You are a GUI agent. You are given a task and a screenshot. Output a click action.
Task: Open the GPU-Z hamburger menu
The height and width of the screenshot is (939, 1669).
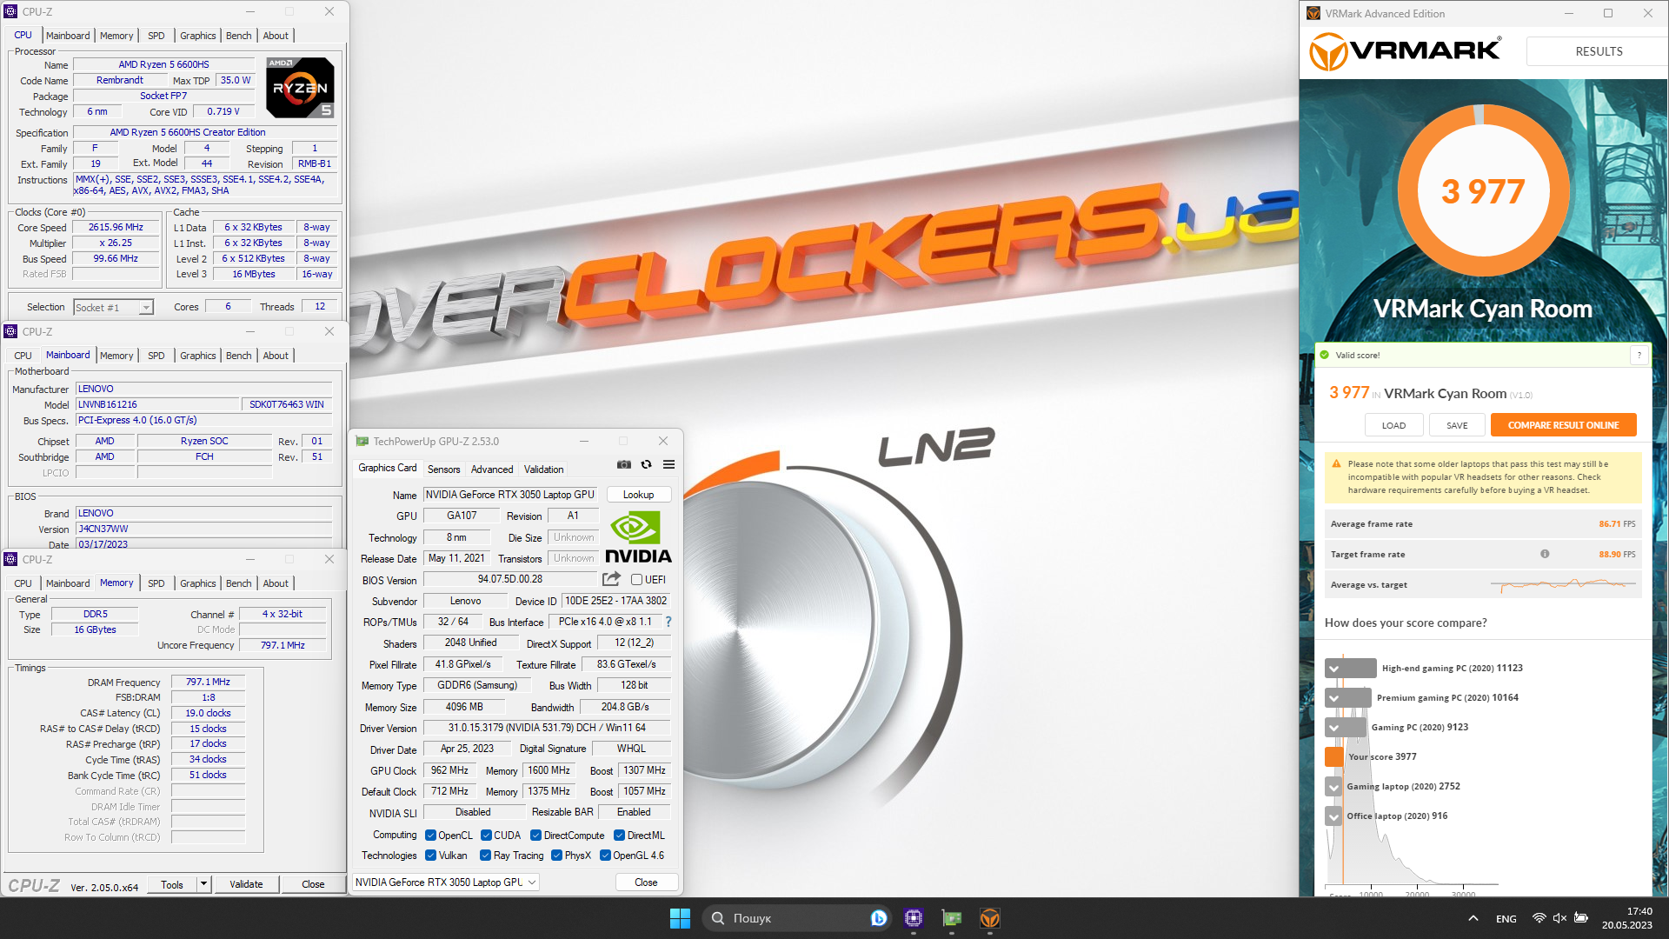(x=669, y=464)
